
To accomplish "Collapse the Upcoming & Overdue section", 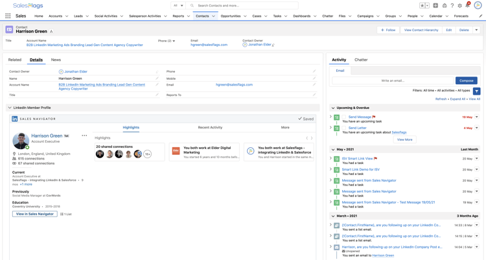I will point(333,108).
